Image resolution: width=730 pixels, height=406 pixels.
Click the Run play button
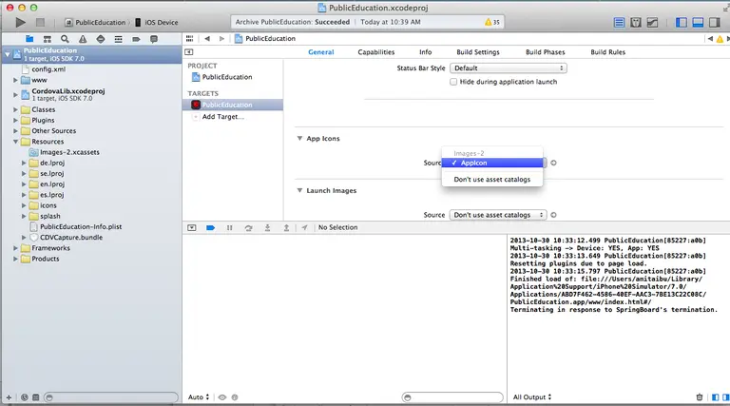pos(20,22)
